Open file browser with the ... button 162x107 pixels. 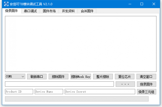pos(125,84)
